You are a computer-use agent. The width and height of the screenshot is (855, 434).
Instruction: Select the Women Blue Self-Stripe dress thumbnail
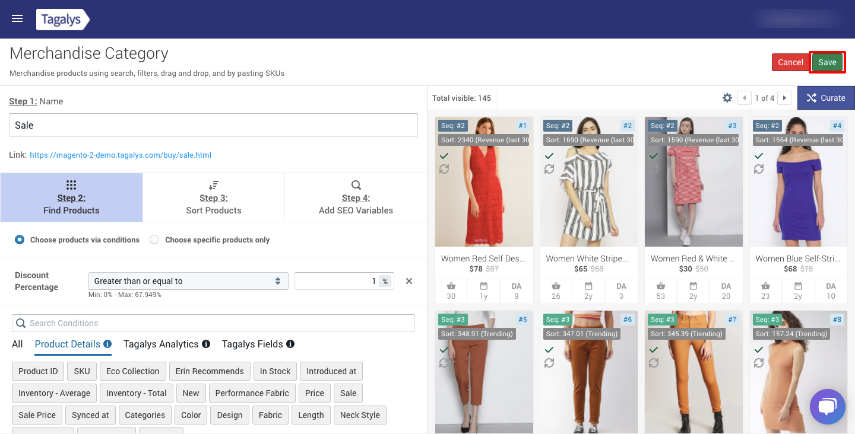[x=799, y=181]
